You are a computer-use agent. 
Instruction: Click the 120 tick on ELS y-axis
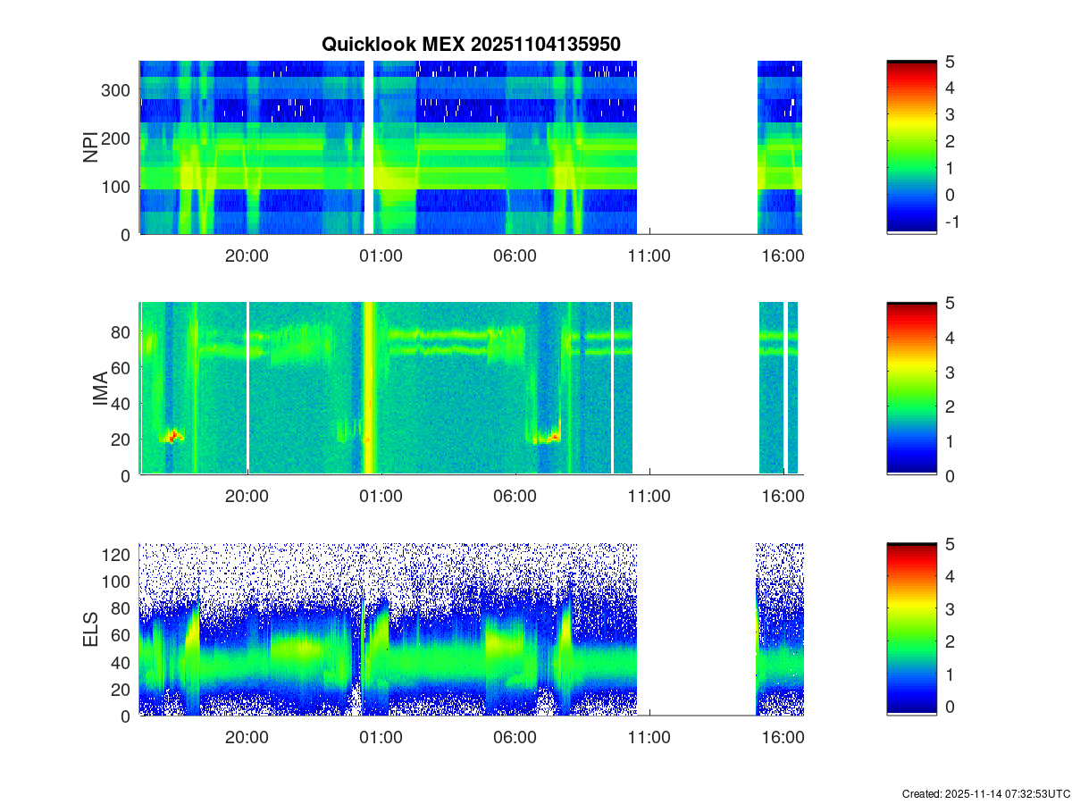coord(120,555)
